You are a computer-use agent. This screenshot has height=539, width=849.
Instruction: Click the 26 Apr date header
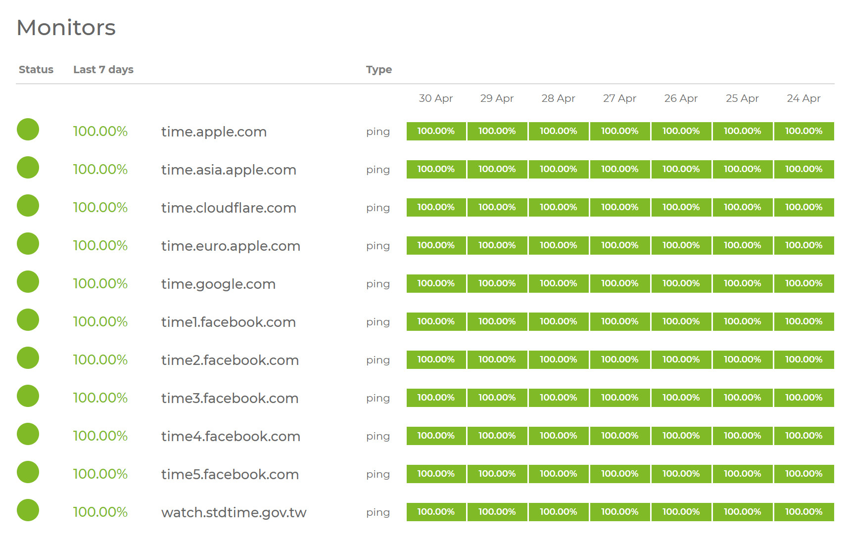[681, 98]
